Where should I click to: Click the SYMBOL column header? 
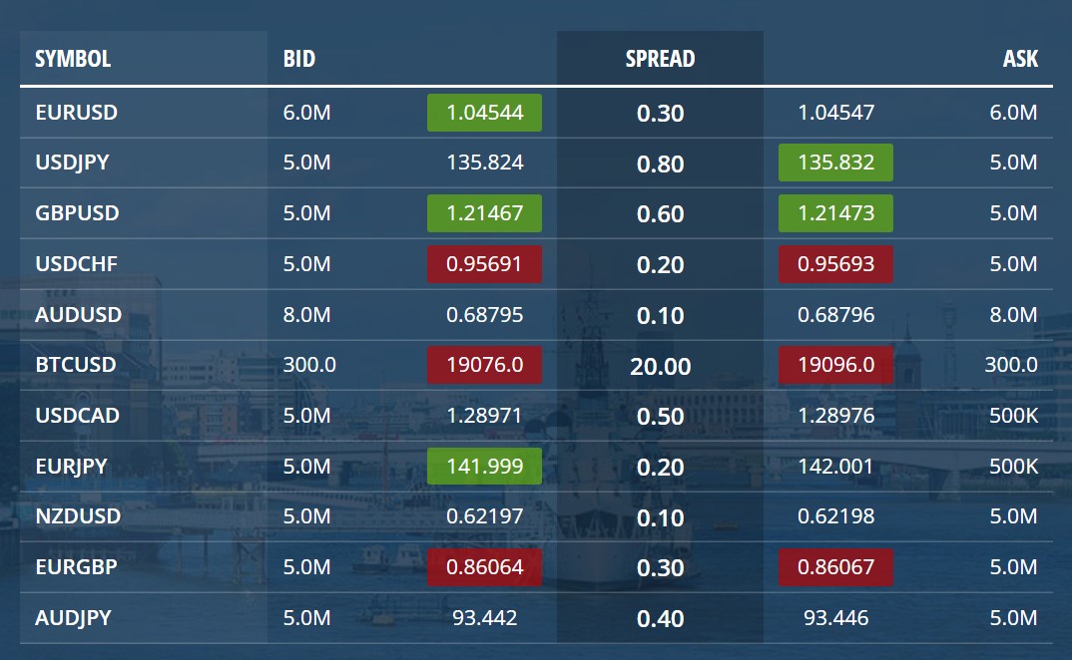[x=72, y=59]
